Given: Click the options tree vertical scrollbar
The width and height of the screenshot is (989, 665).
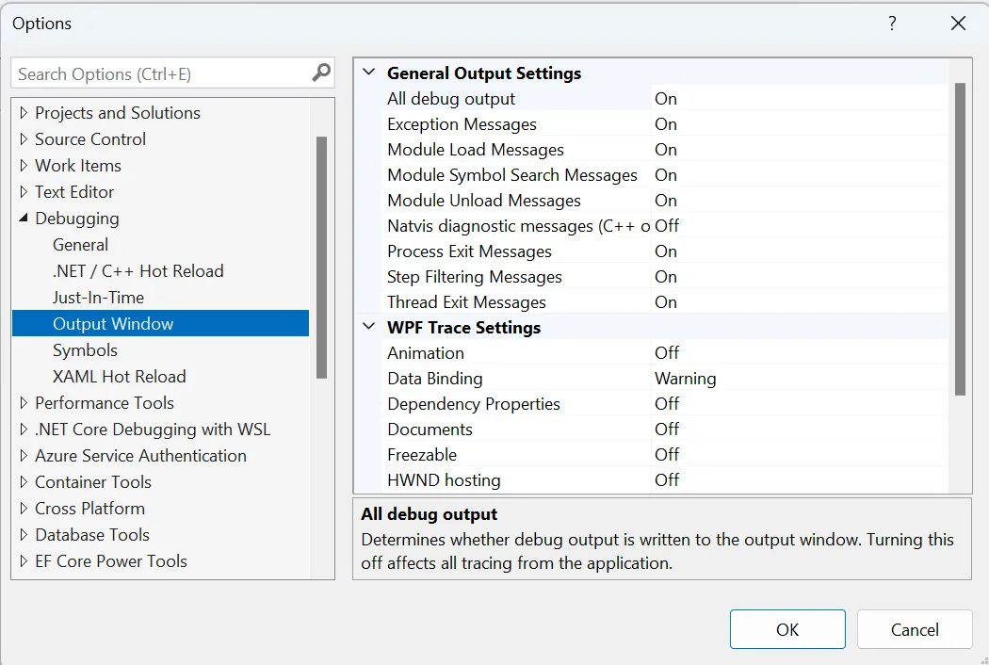Looking at the screenshot, I should click(x=322, y=254).
